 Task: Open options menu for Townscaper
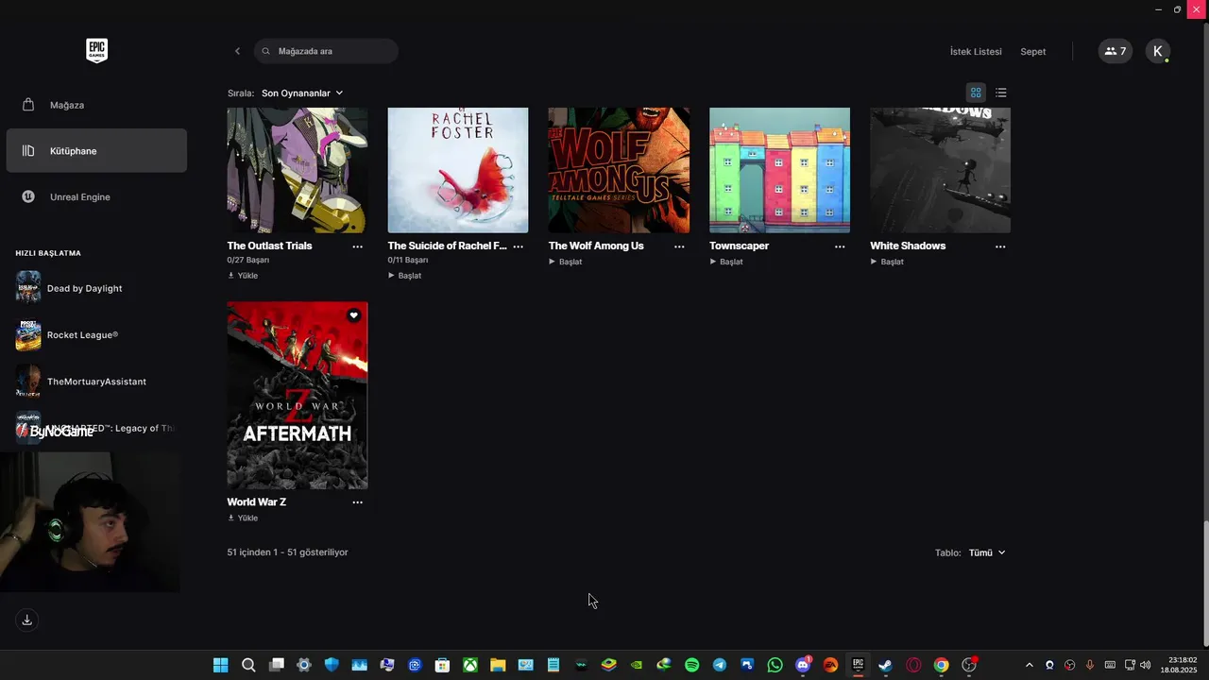(x=840, y=246)
